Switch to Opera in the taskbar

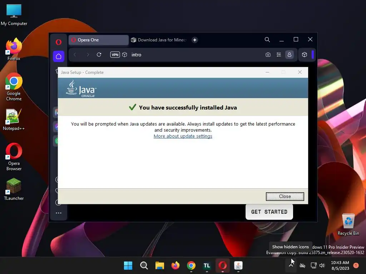pos(222,265)
